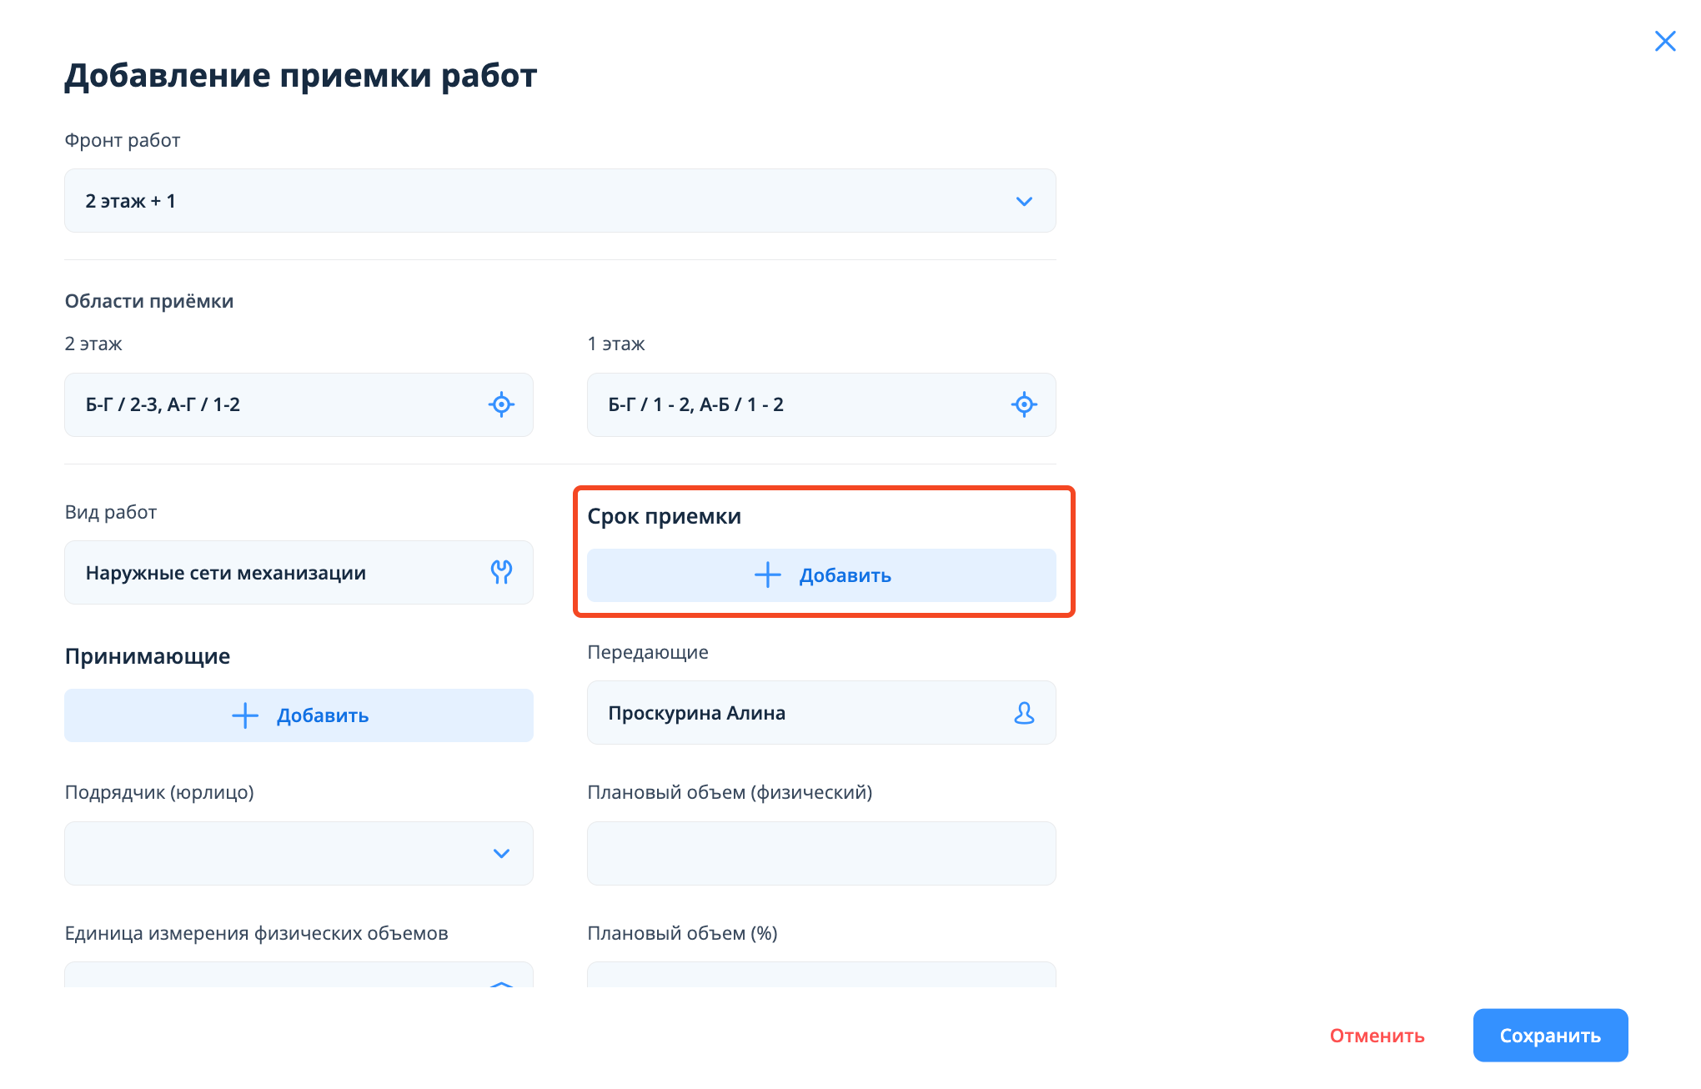Click the Плановый объем (%) input field
Screen dimensions: 1701x1089
pyautogui.click(x=820, y=976)
